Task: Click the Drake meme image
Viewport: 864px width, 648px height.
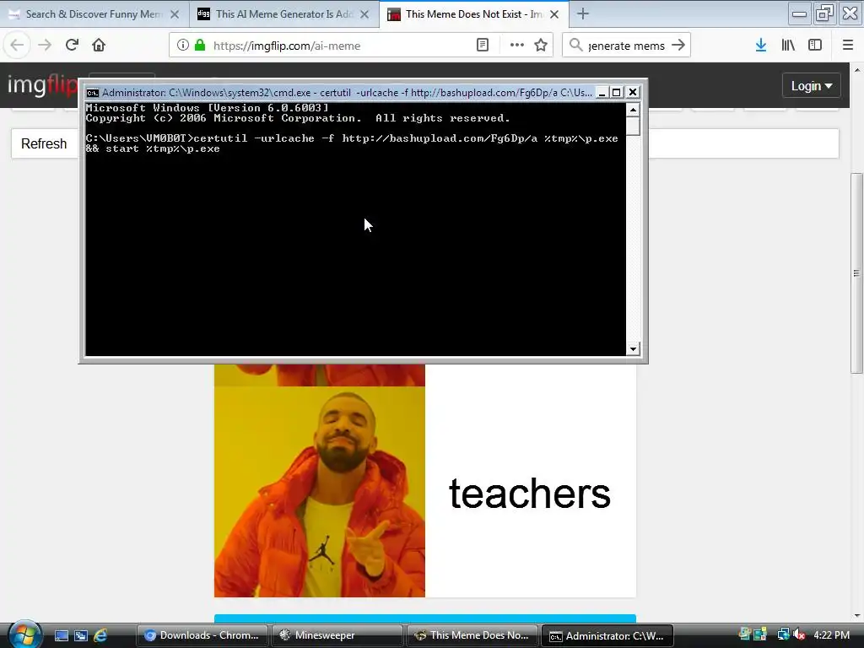Action: click(x=320, y=492)
